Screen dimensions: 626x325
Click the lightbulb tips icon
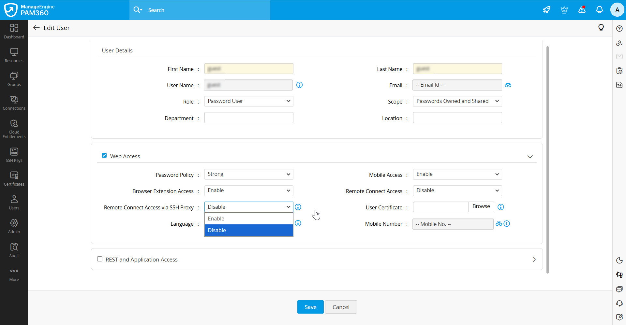pyautogui.click(x=601, y=28)
